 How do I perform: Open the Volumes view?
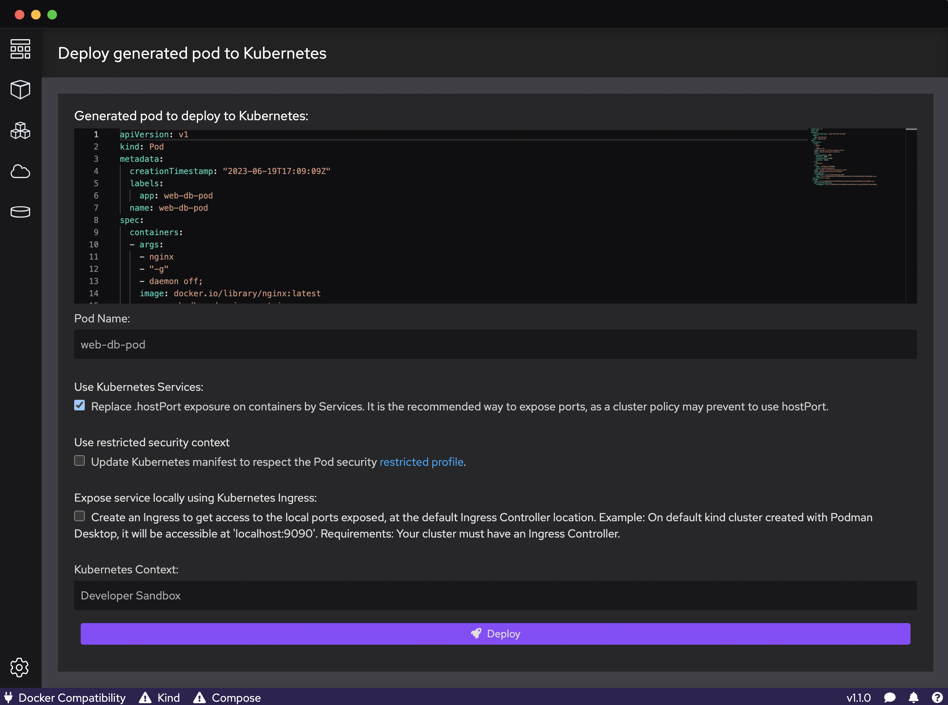[20, 211]
